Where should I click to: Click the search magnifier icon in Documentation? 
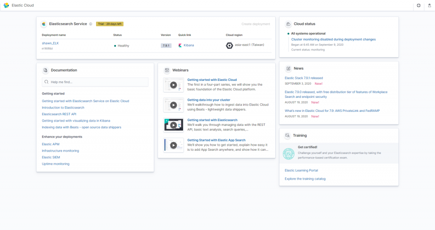click(x=46, y=82)
